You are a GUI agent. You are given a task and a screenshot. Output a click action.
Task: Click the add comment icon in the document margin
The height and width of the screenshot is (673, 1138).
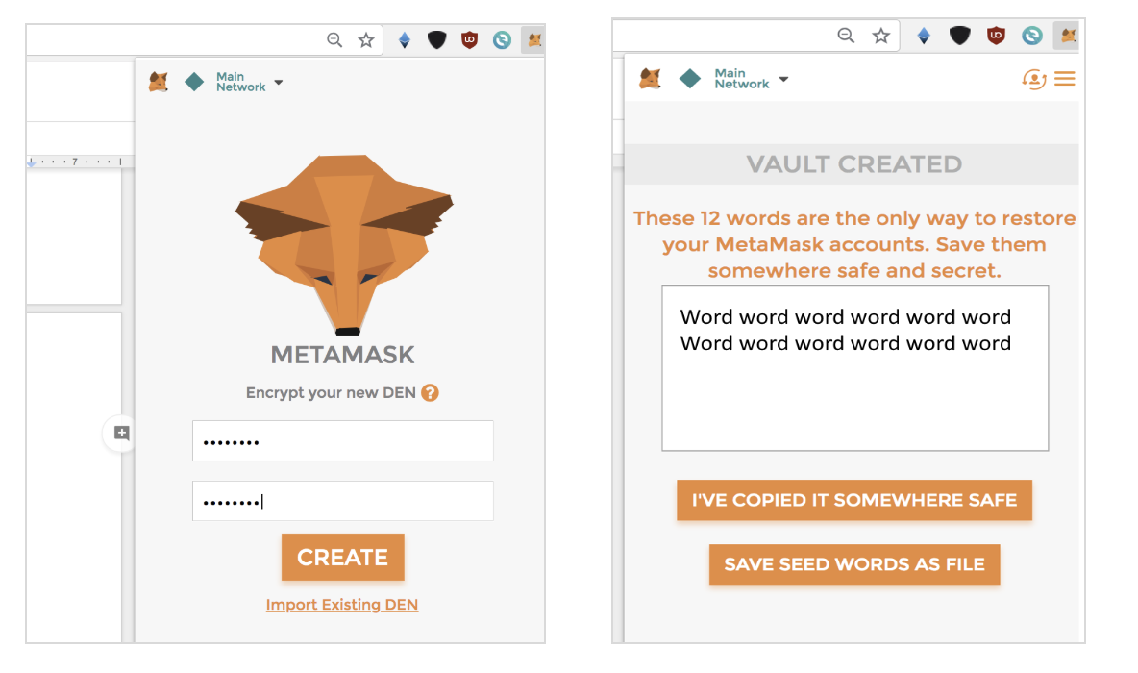point(121,434)
